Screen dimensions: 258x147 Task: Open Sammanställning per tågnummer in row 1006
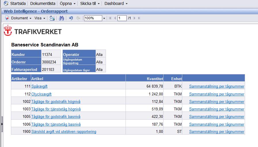pos(217,124)
